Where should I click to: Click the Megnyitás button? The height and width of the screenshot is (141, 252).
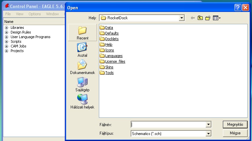235,124
